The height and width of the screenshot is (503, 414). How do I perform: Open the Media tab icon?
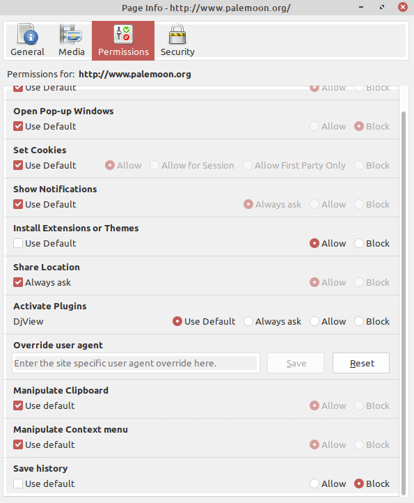point(71,34)
